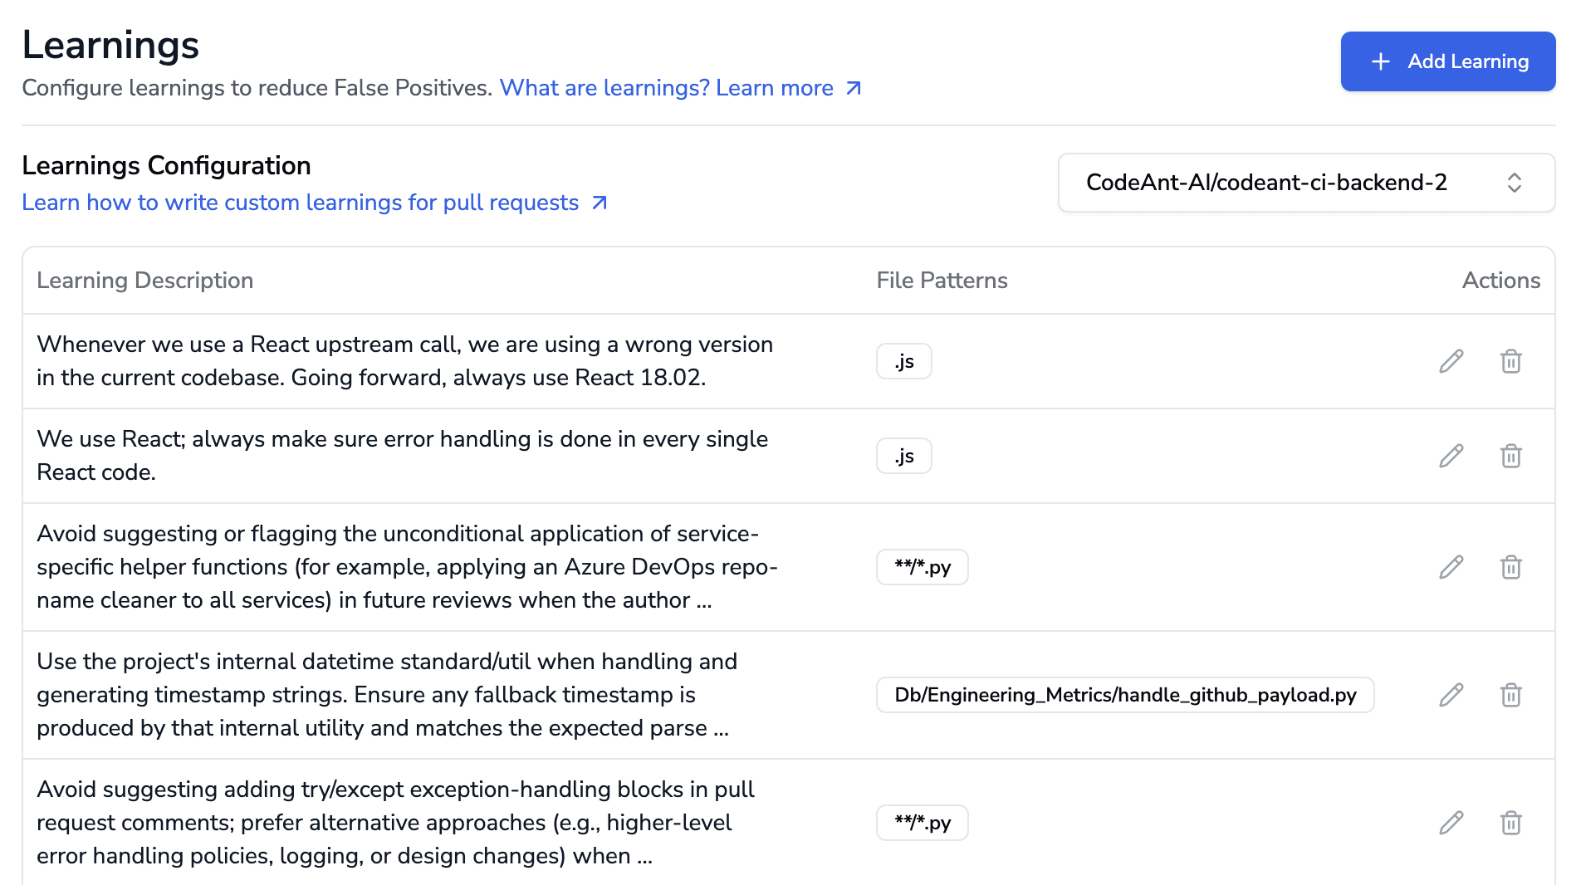Delete the service-specific helper functions learning
This screenshot has width=1576, height=885.
point(1511,567)
